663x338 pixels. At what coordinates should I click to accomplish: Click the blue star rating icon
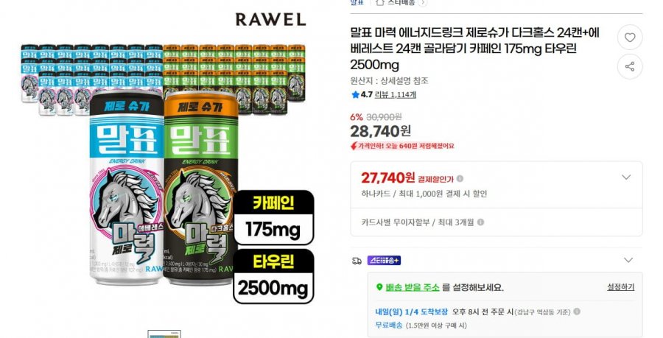point(355,95)
